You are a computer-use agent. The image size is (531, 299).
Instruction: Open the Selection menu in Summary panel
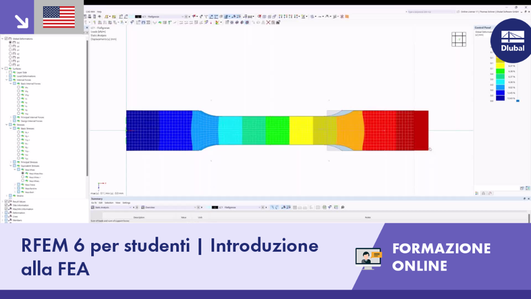(x=109, y=203)
